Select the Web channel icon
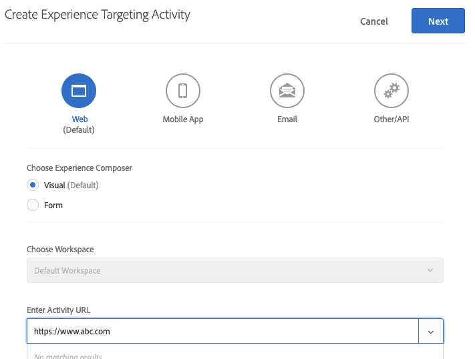The height and width of the screenshot is (359, 475). pos(79,91)
